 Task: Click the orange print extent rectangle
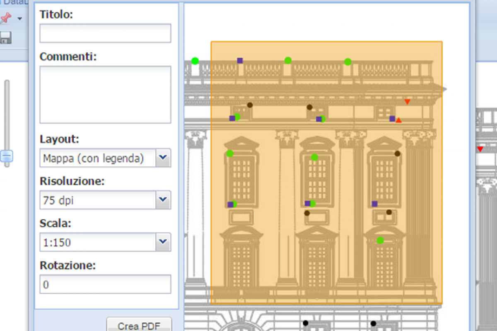click(326, 173)
